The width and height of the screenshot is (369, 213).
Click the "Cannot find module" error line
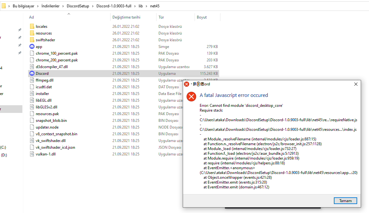(241, 106)
